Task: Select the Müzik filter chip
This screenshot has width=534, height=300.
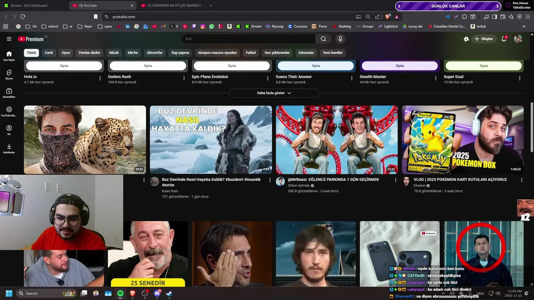Action: tap(114, 53)
